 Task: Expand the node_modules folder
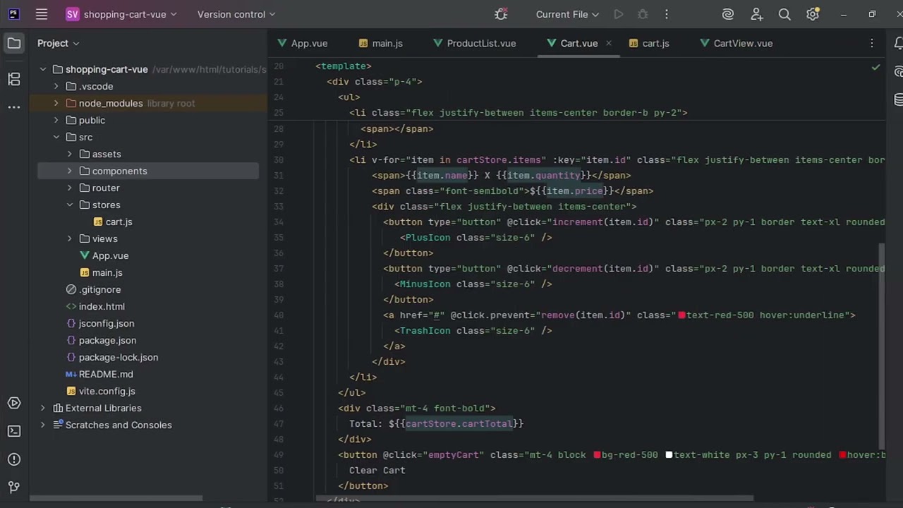(56, 103)
